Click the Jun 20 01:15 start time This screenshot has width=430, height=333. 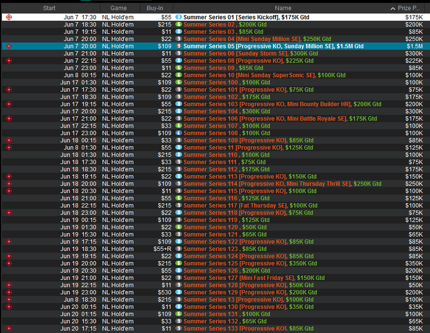click(79, 314)
